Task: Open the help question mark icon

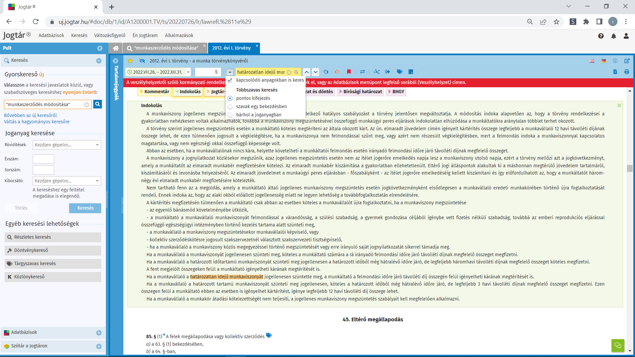Action: [601, 36]
